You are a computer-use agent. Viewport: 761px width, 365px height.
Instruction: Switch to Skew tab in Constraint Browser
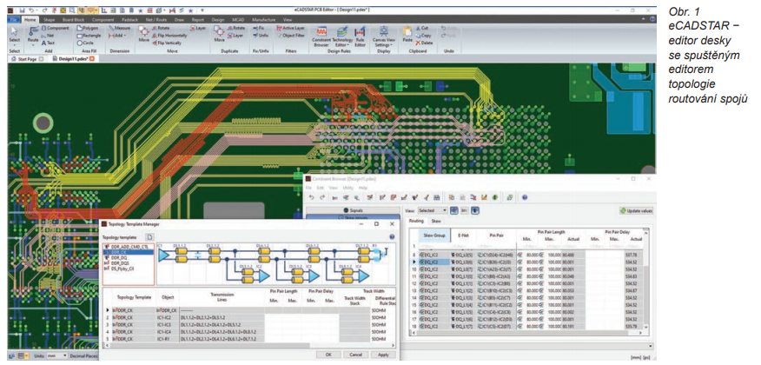click(436, 221)
